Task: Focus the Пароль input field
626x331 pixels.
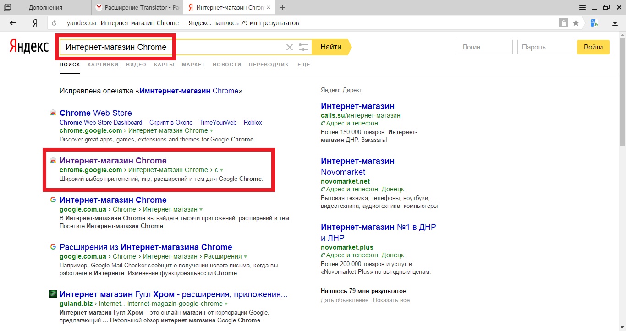Action: [x=544, y=47]
